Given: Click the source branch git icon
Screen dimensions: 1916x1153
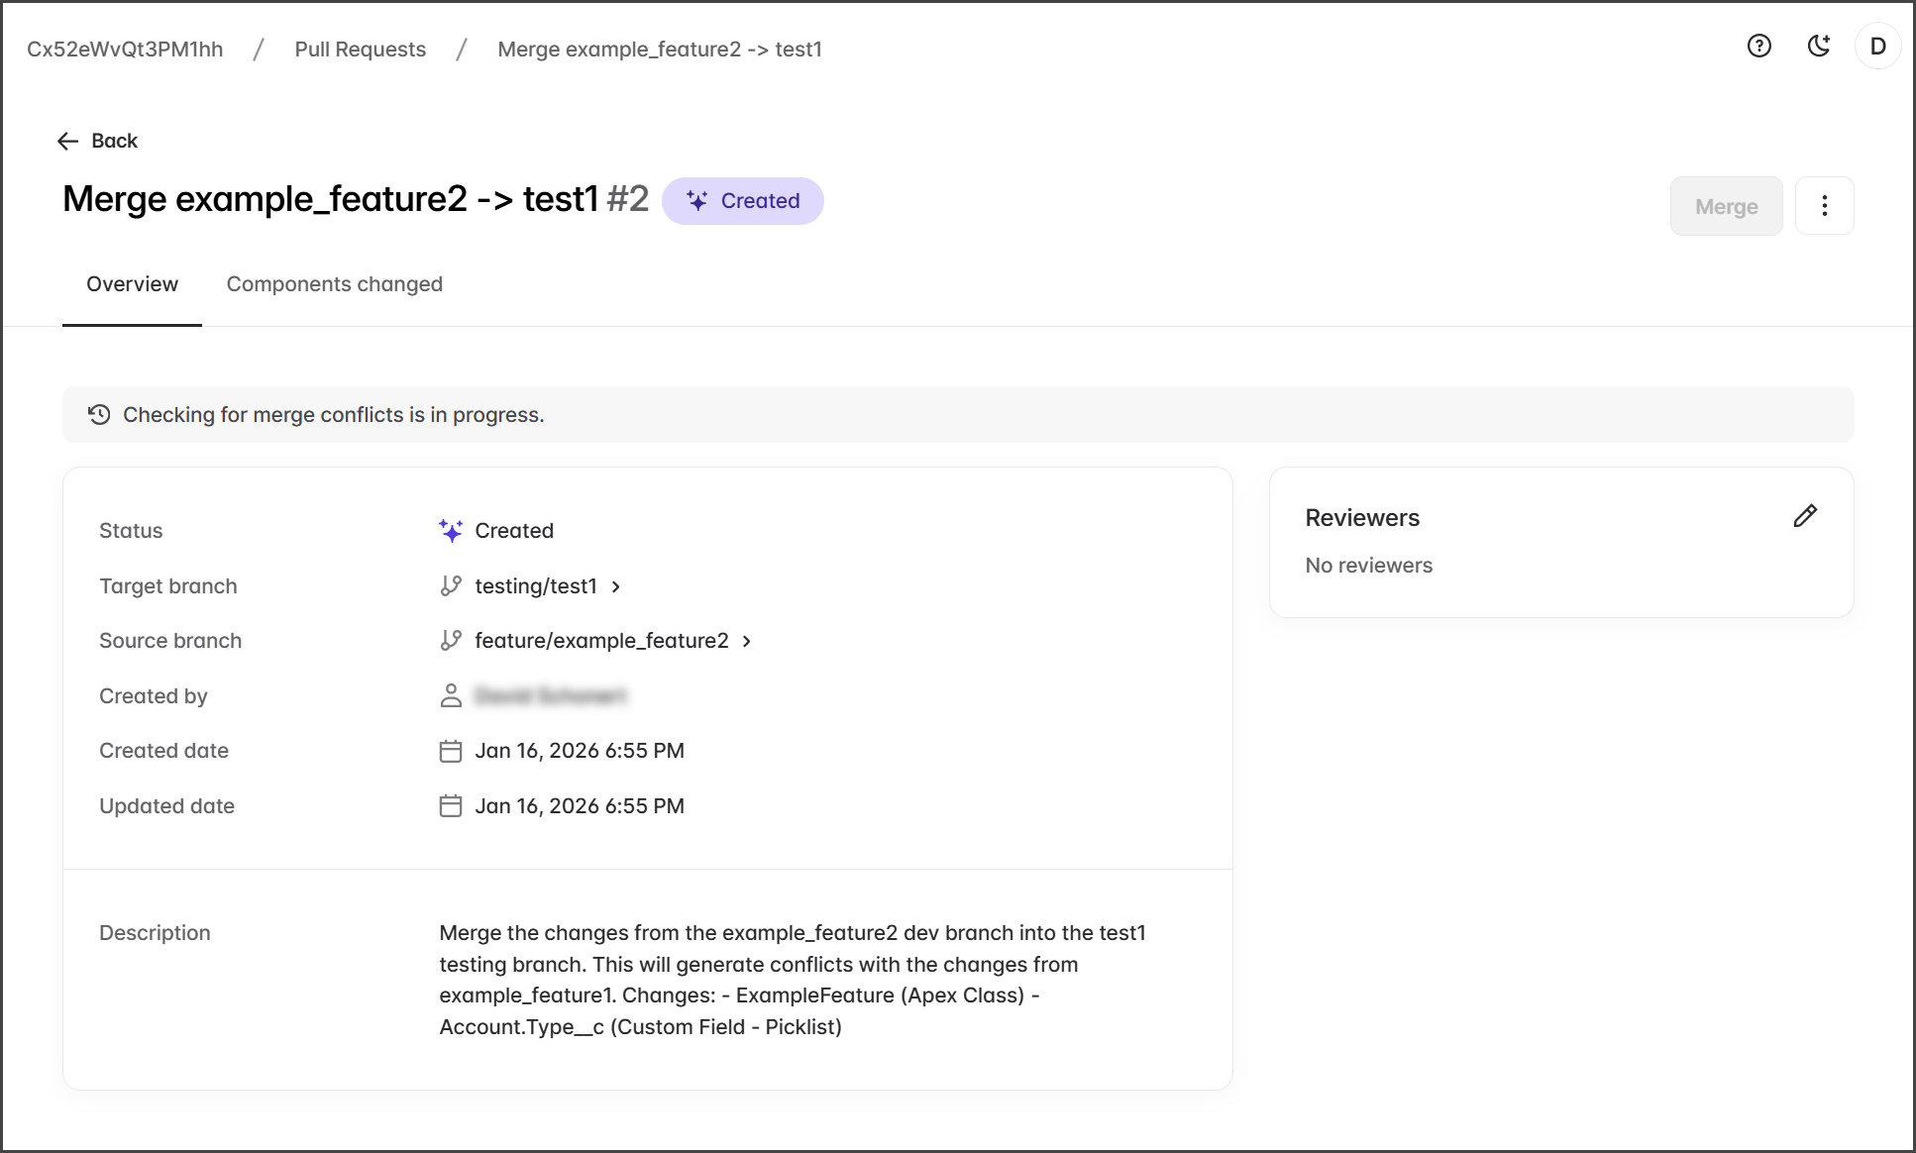Looking at the screenshot, I should (x=451, y=641).
